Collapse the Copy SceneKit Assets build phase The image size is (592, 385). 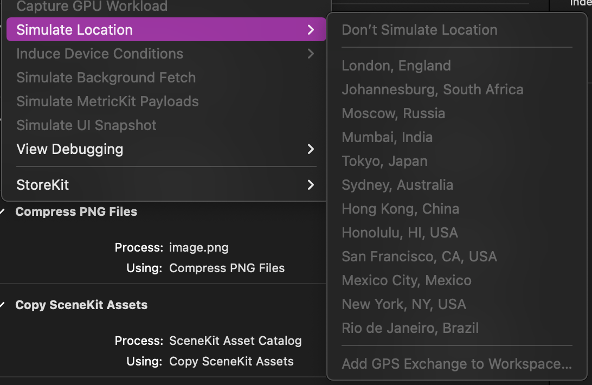click(x=2, y=305)
